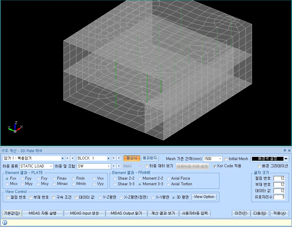Select Shear 3-3 frame result
Image resolution: width=292 pixels, height=227 pixels.
click(115, 184)
